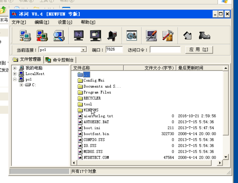The image size is (238, 183).
Task: Switch to the 命令控制台 tab
Action: [60, 60]
